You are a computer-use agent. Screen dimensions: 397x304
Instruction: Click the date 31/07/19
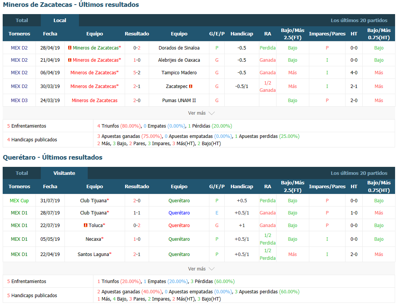50,200
